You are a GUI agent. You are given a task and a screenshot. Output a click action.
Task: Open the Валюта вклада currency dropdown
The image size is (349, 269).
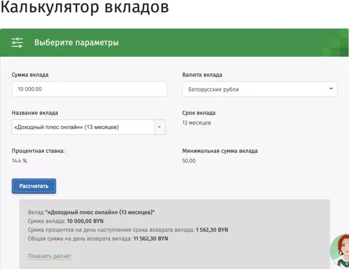click(260, 89)
